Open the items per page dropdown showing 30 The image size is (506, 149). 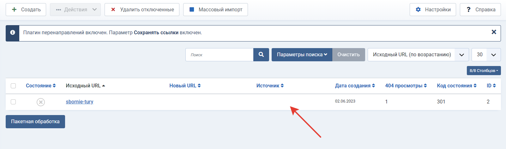click(486, 55)
